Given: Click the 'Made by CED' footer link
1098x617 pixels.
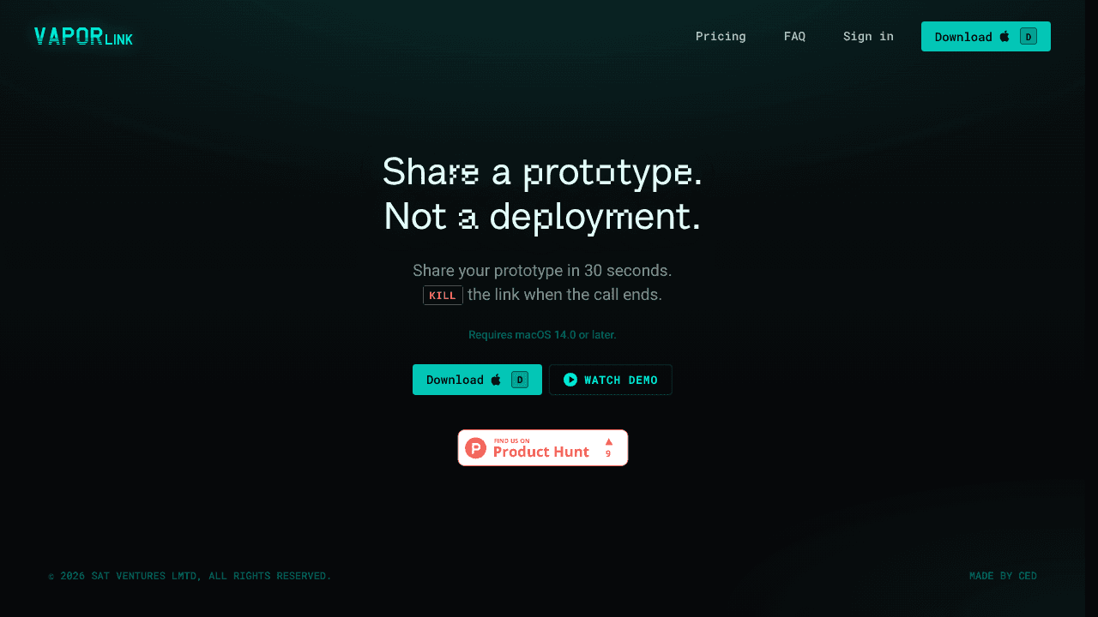Looking at the screenshot, I should click(1003, 576).
